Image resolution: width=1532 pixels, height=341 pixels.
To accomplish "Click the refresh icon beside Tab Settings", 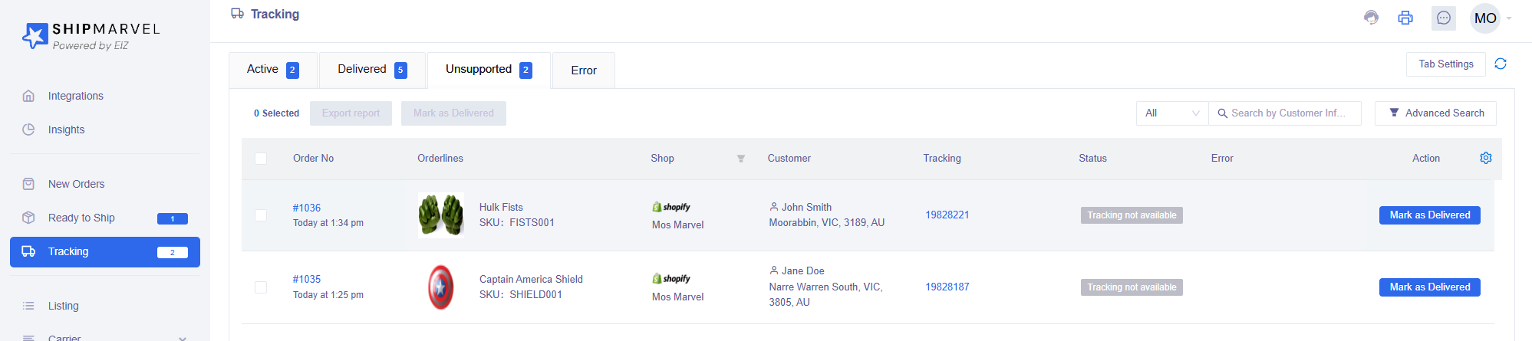I will click(1501, 64).
